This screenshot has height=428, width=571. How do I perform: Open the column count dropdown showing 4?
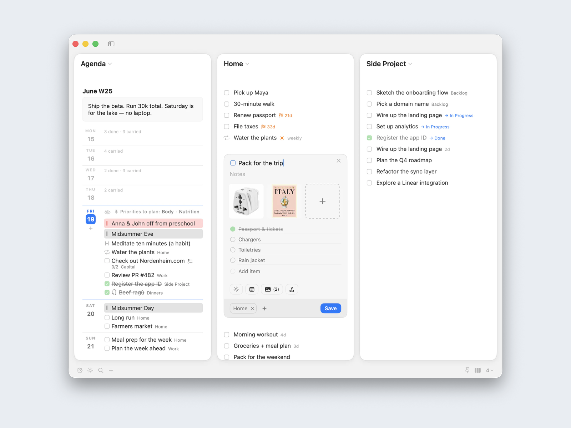click(489, 370)
